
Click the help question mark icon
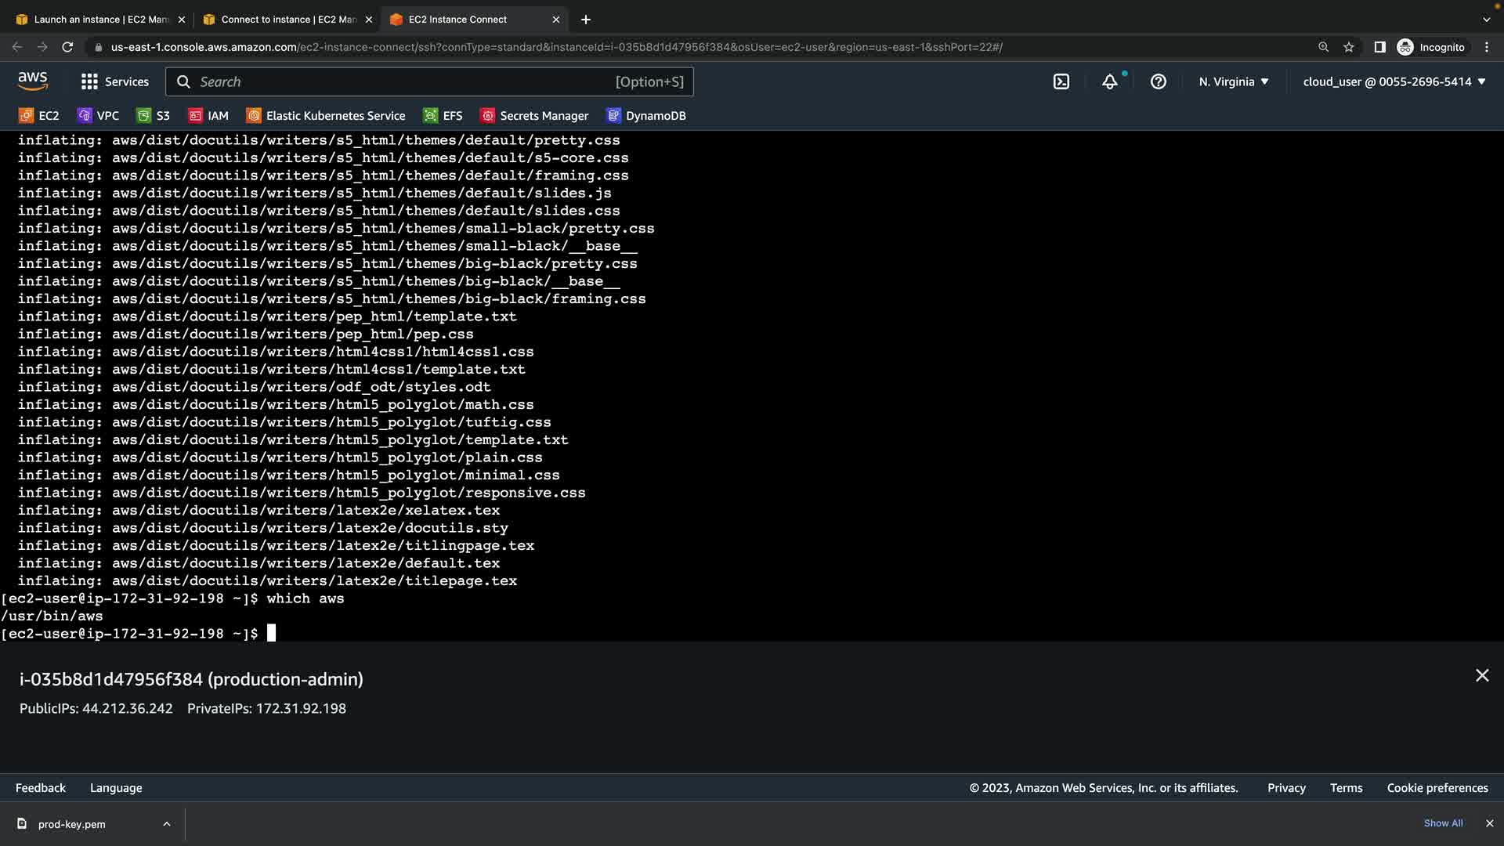(x=1158, y=81)
